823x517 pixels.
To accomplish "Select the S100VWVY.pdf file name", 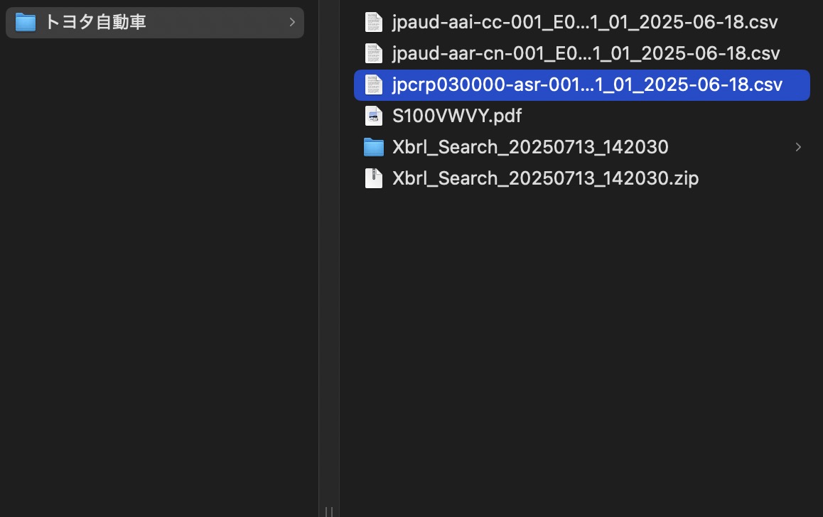I will pos(457,116).
